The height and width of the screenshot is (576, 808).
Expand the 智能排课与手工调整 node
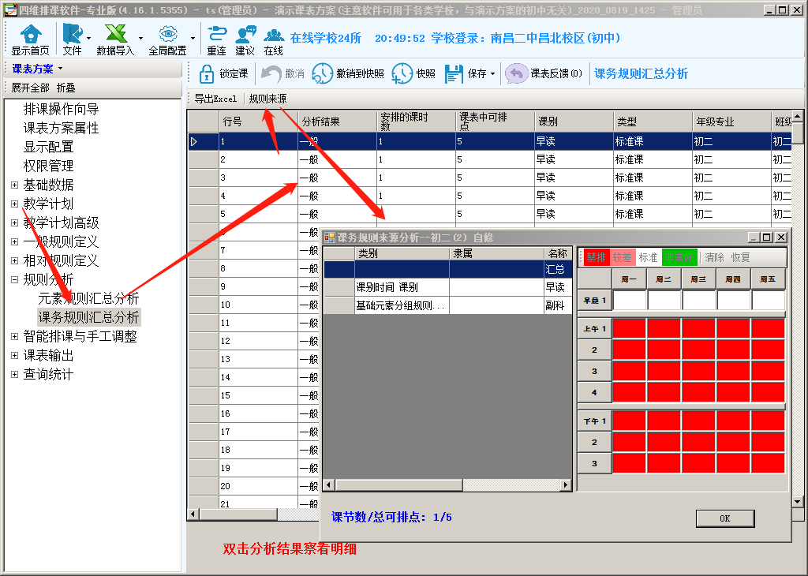[14, 337]
